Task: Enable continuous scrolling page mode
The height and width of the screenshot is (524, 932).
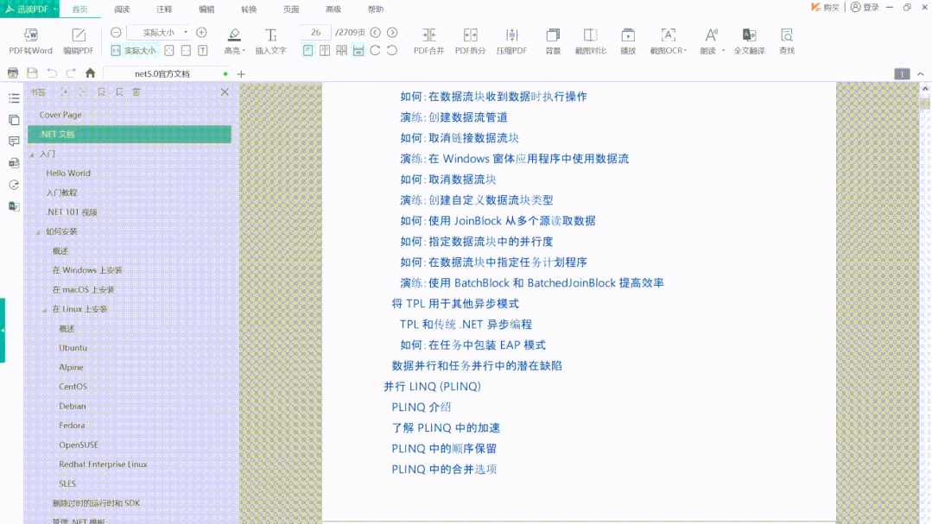Action: pyautogui.click(x=358, y=51)
